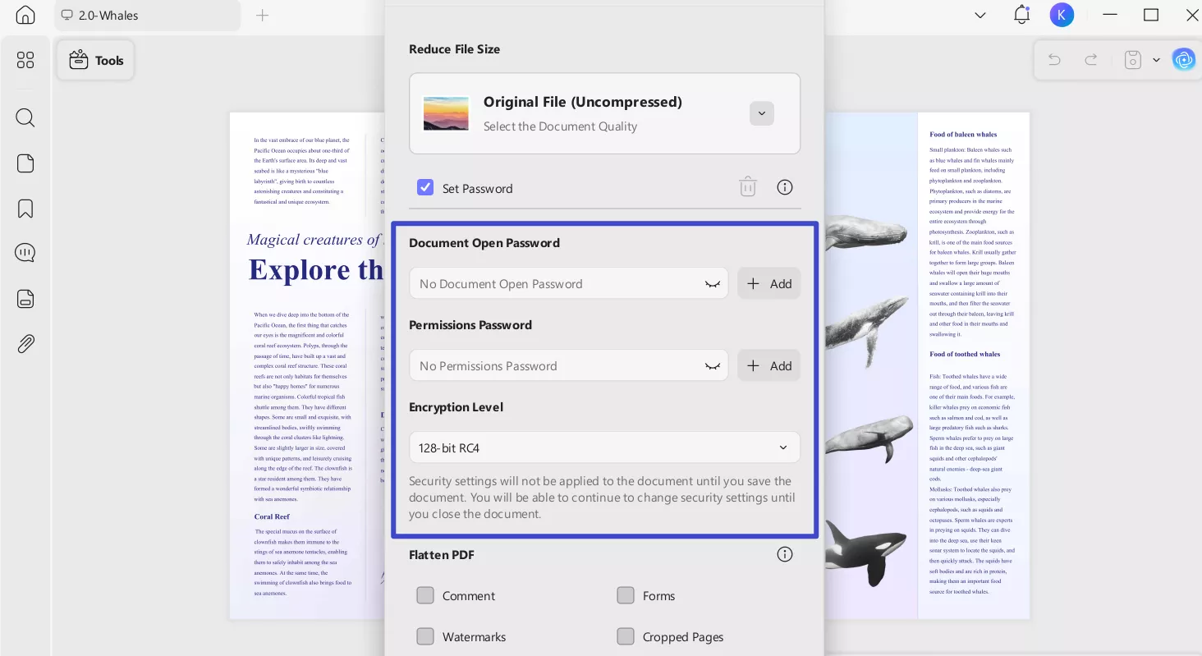The height and width of the screenshot is (656, 1202).
Task: Click the Reduce File Size heading
Action: click(x=454, y=49)
